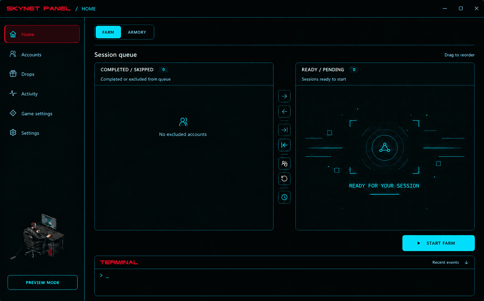Screen dimensions: 484x301
Task: Move all sessions to ready with arrow-to-bar icon
Action: (284, 130)
